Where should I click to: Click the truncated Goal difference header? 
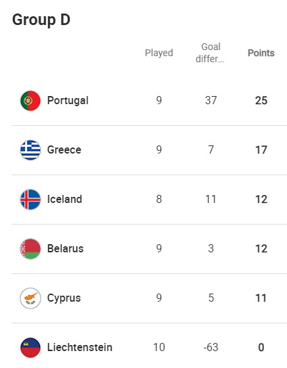pos(211,53)
